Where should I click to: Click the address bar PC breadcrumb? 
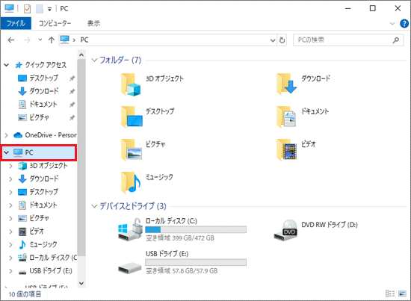[84, 40]
